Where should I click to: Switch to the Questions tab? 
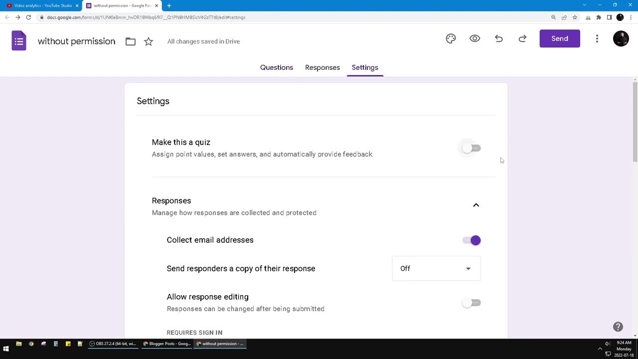click(x=277, y=67)
